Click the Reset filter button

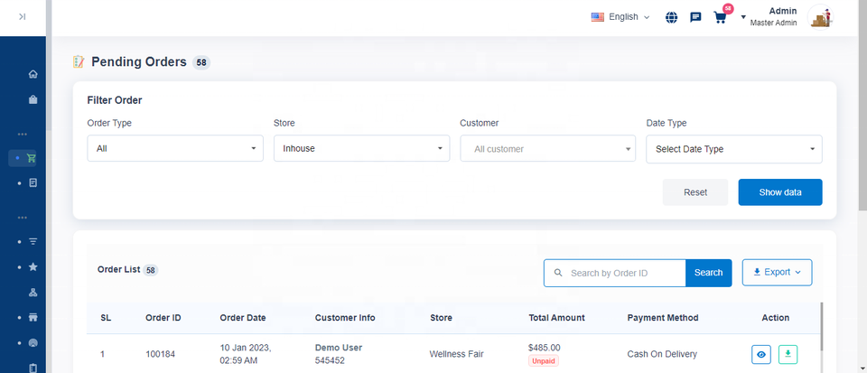click(x=695, y=192)
